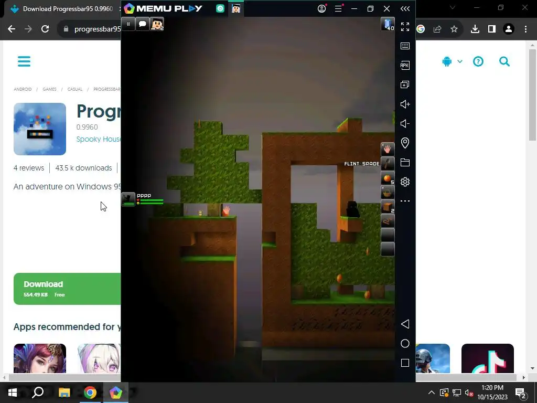Open MEmu settings gear
The height and width of the screenshot is (403, 537).
point(405,182)
